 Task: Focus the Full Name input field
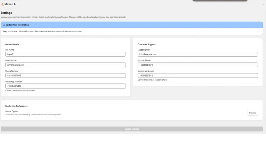pyautogui.click(x=66, y=54)
